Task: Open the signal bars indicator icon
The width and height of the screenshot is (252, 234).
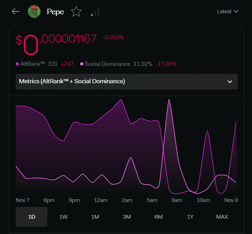Action: click(x=95, y=11)
